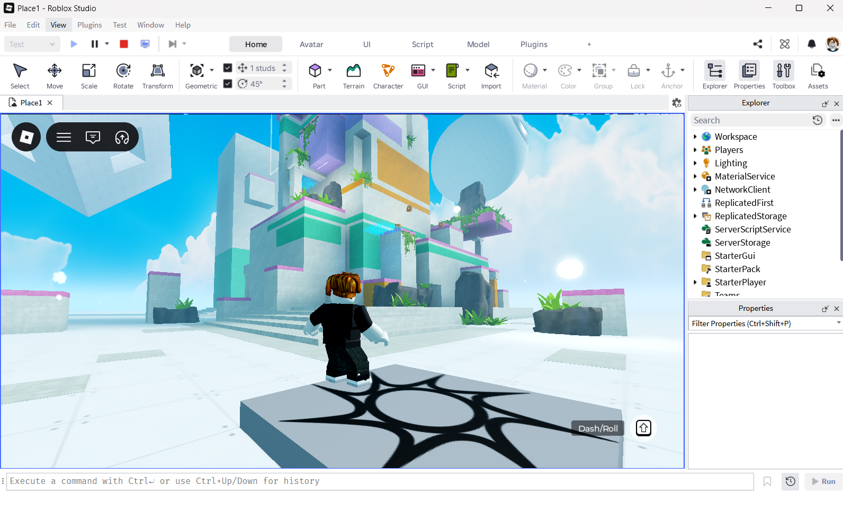This screenshot has width=843, height=512.
Task: Add a new ribbon tab with plus
Action: (589, 44)
